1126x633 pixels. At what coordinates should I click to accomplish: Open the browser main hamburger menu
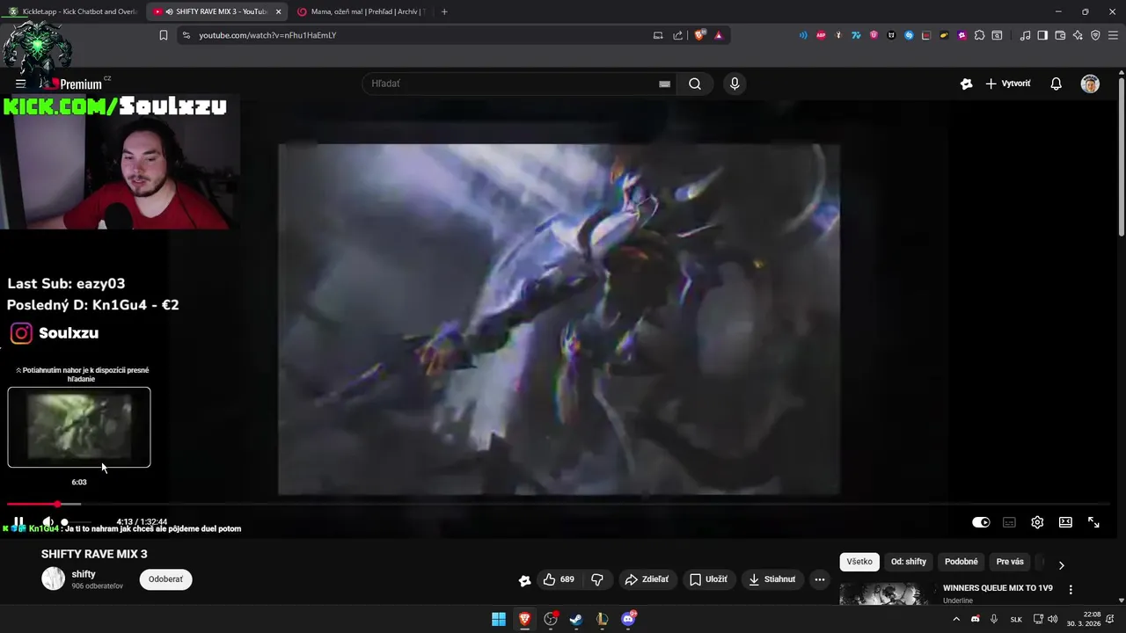pos(1113,35)
